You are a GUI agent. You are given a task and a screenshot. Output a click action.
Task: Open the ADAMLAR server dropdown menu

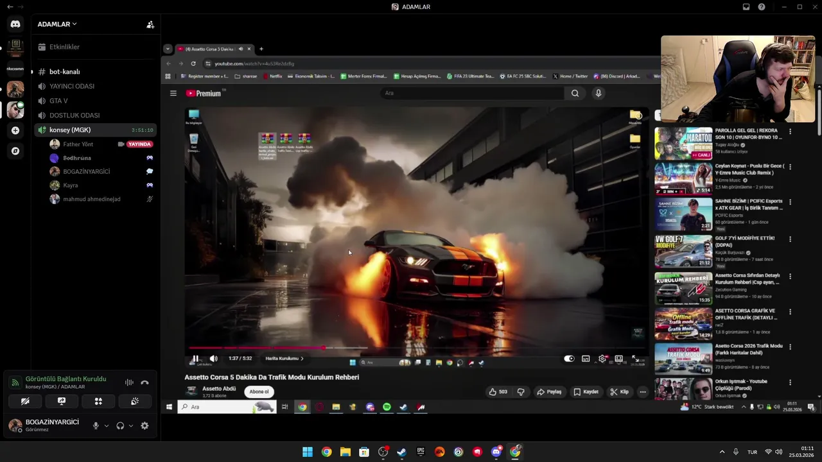pyautogui.click(x=57, y=24)
